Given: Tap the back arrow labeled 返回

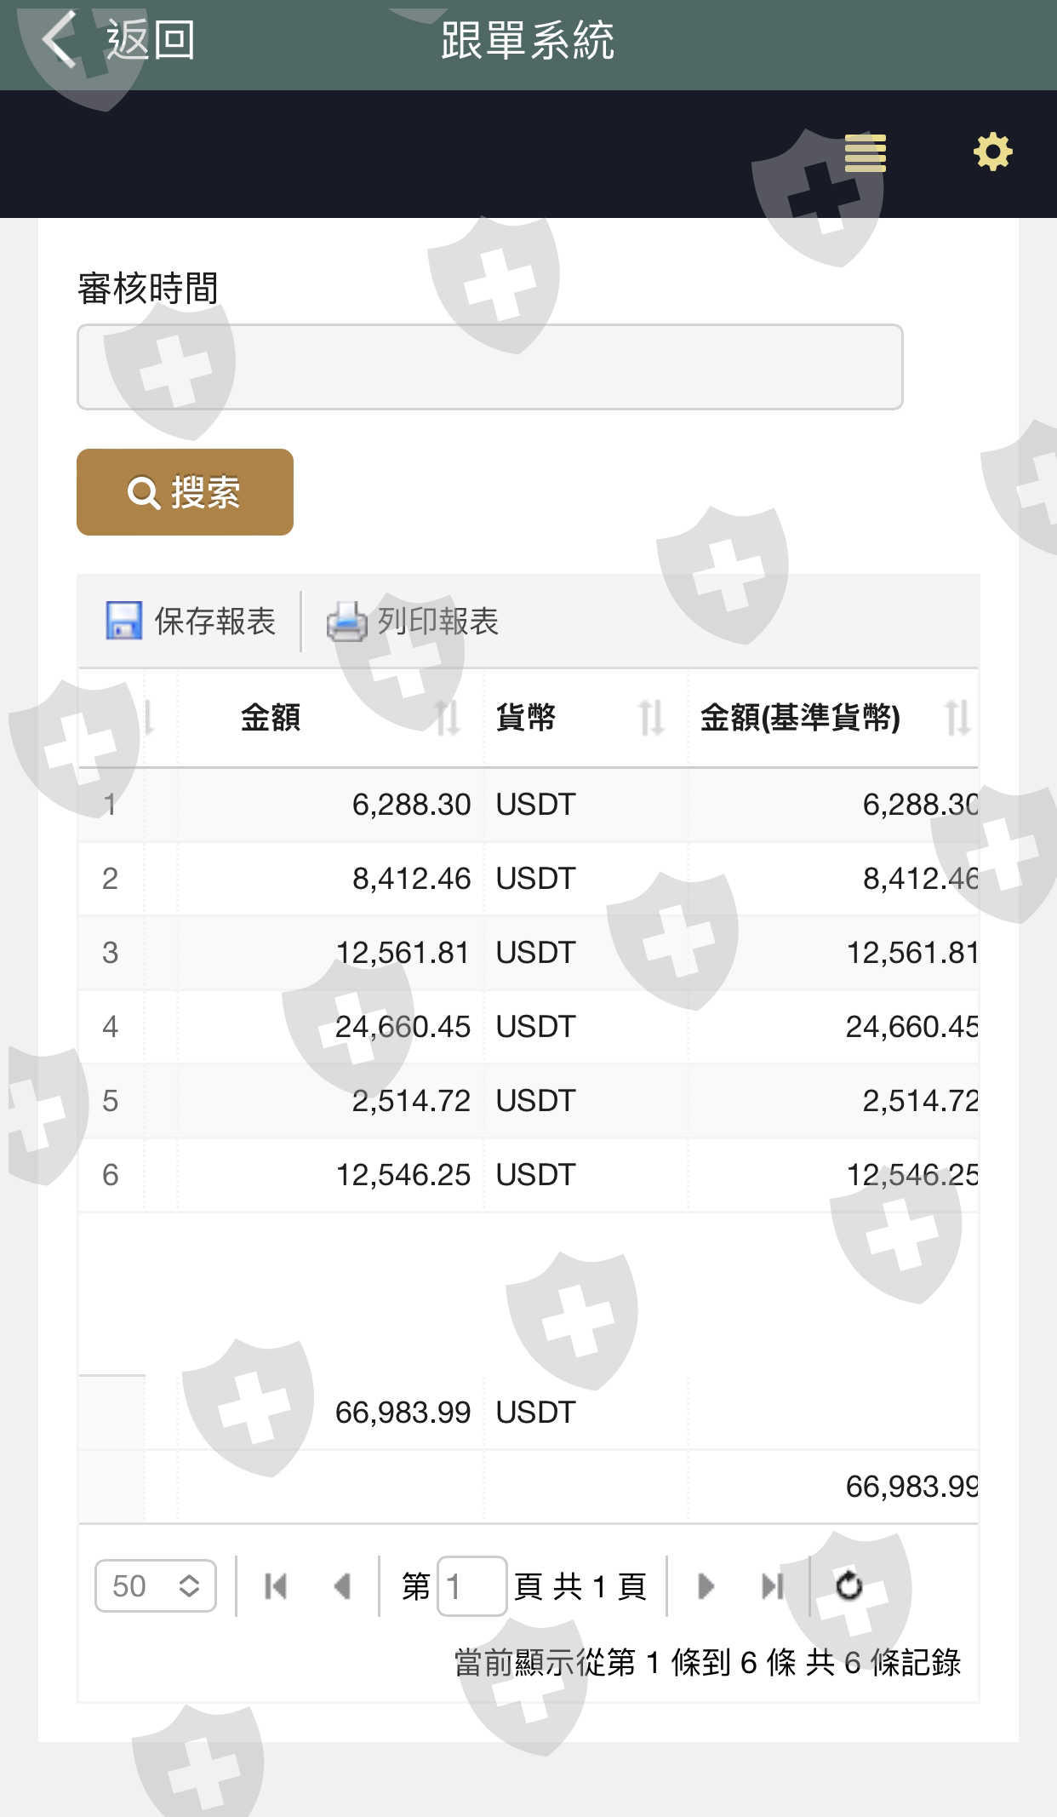Looking at the screenshot, I should coord(119,40).
